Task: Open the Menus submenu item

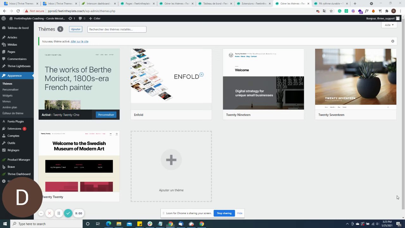Action: tap(7, 101)
